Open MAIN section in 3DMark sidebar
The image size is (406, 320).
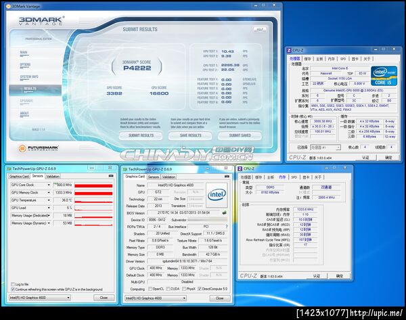point(24,53)
